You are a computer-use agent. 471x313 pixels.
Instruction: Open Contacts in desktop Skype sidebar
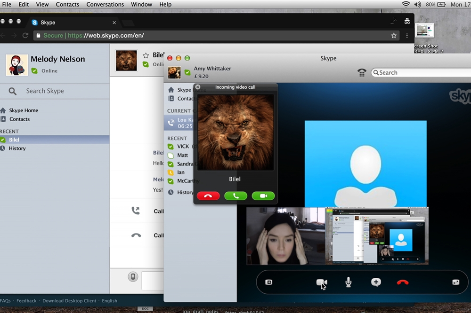pos(181,98)
